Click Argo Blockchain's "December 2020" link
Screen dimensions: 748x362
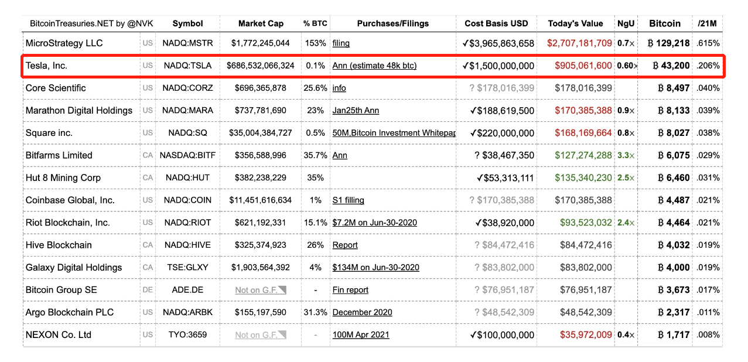(362, 312)
